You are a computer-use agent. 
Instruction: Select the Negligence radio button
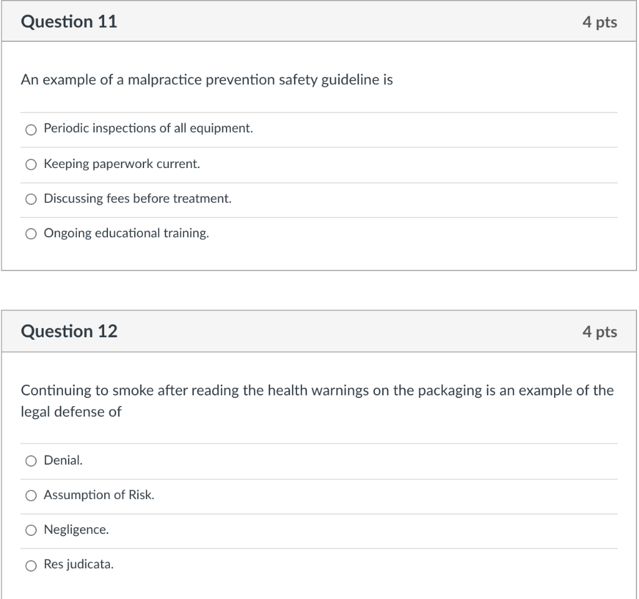point(31,530)
